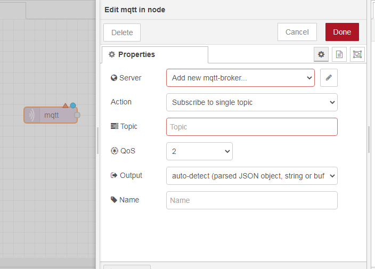Click the blue changed indicator on mqtt node
Viewport: 375px width, 269px height.
coord(73,105)
